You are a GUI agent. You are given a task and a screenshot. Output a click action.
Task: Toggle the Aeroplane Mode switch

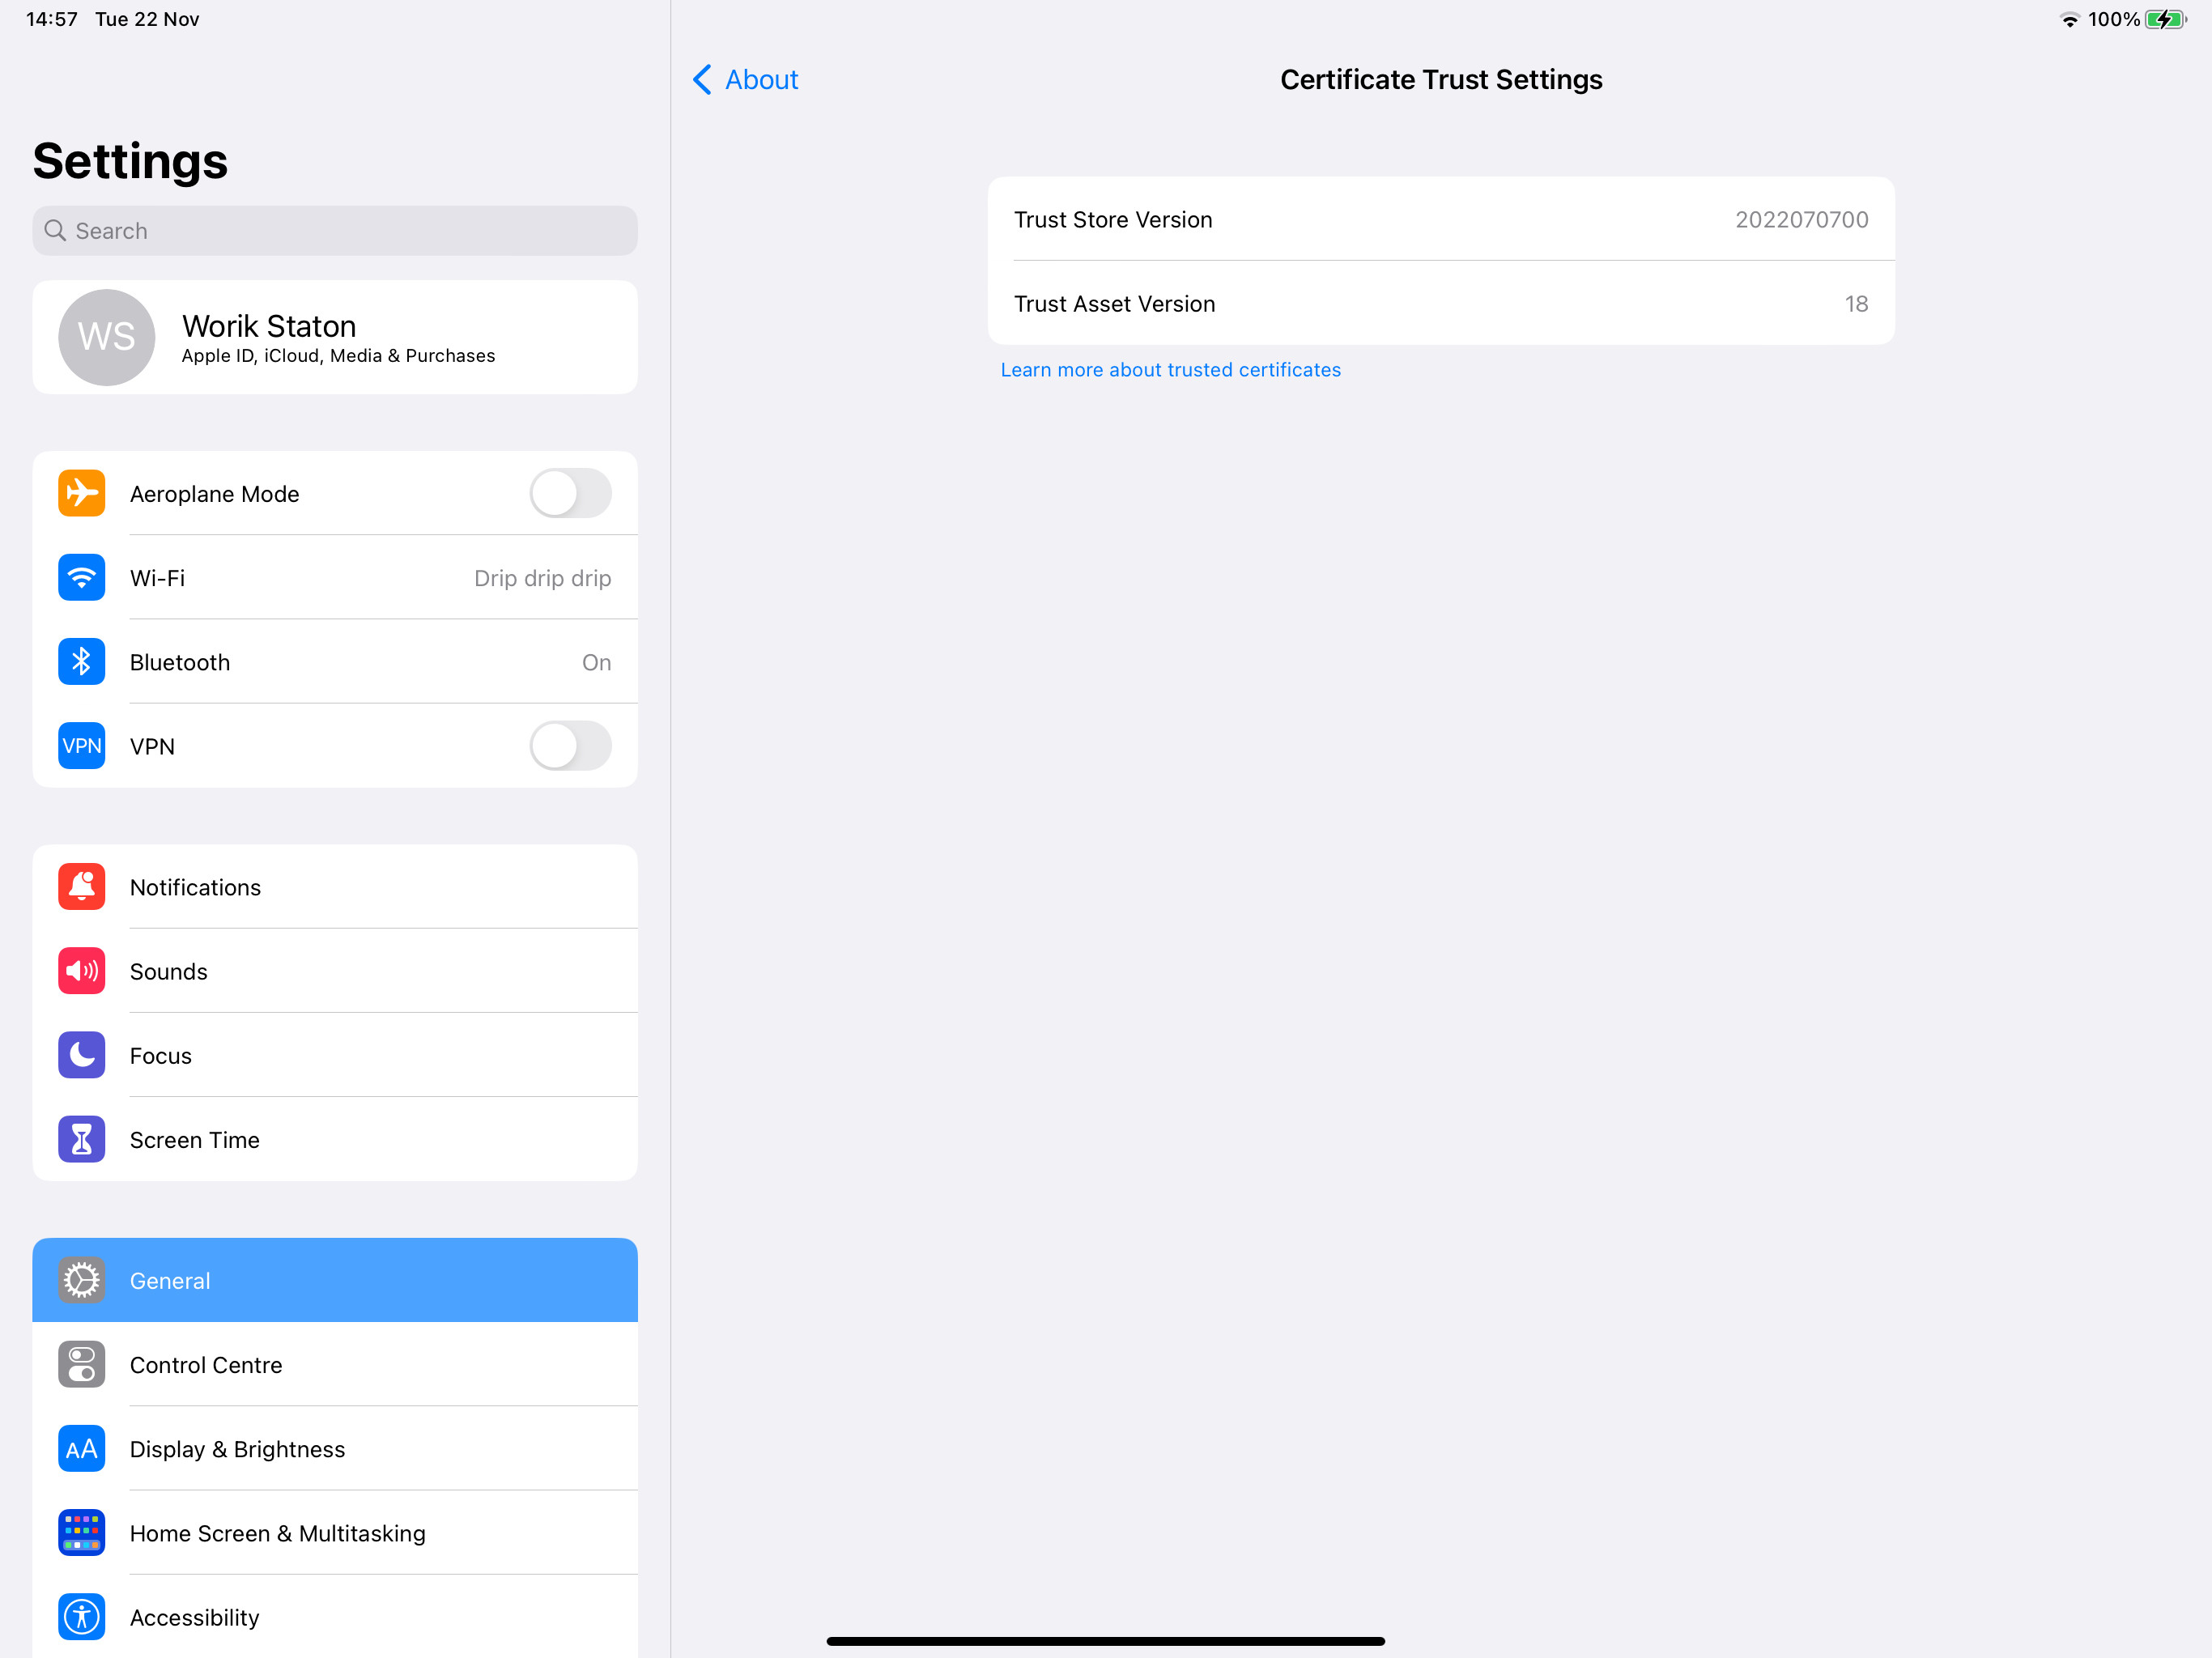570,494
